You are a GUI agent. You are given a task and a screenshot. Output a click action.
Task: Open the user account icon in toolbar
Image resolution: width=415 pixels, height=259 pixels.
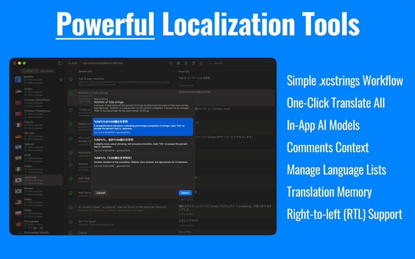click(x=186, y=63)
